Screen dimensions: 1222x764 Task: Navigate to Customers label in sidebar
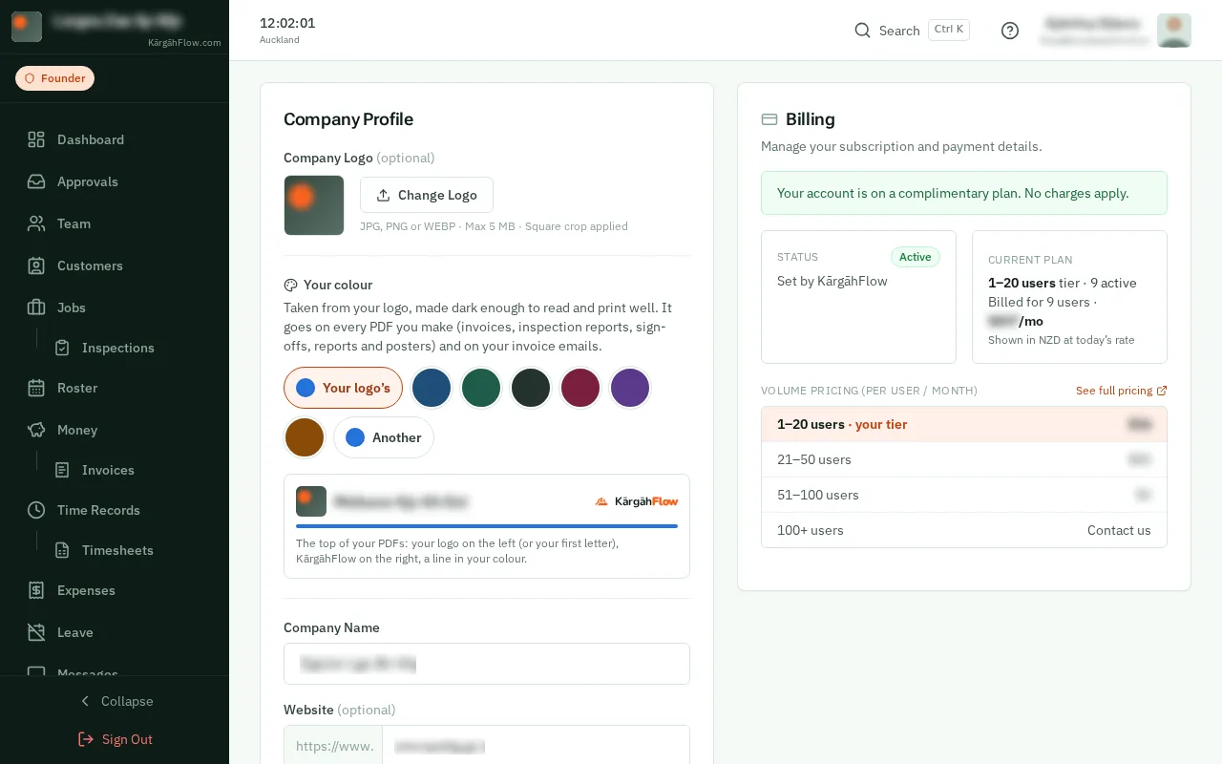[x=90, y=265]
